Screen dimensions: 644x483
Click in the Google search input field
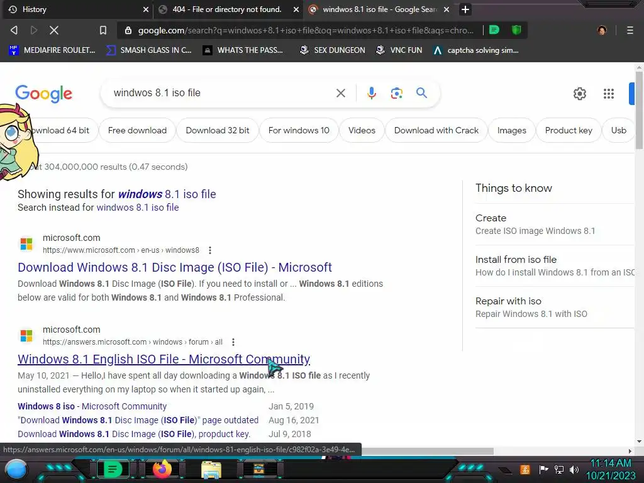222,93
